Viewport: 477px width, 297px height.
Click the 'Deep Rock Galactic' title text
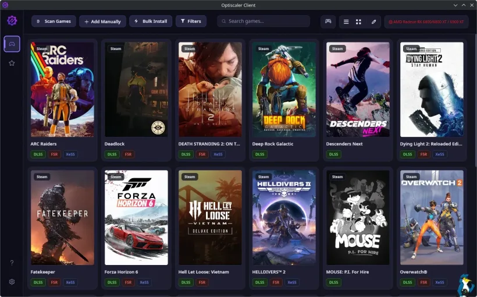click(273, 144)
